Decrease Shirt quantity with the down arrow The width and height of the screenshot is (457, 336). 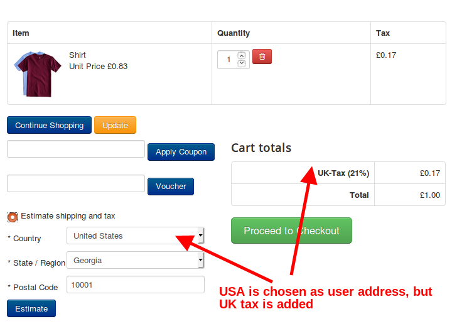[242, 63]
